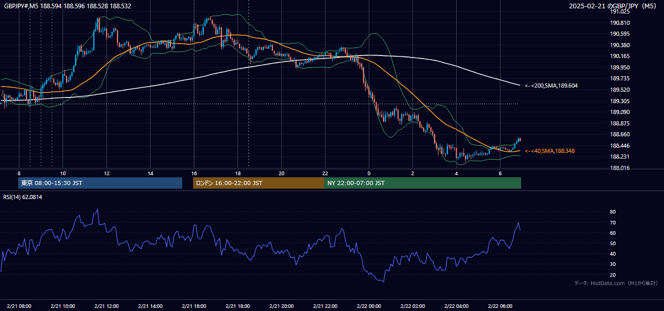The height and width of the screenshot is (311, 664).
Task: Click price axis value 189.520
Action: click(x=620, y=90)
